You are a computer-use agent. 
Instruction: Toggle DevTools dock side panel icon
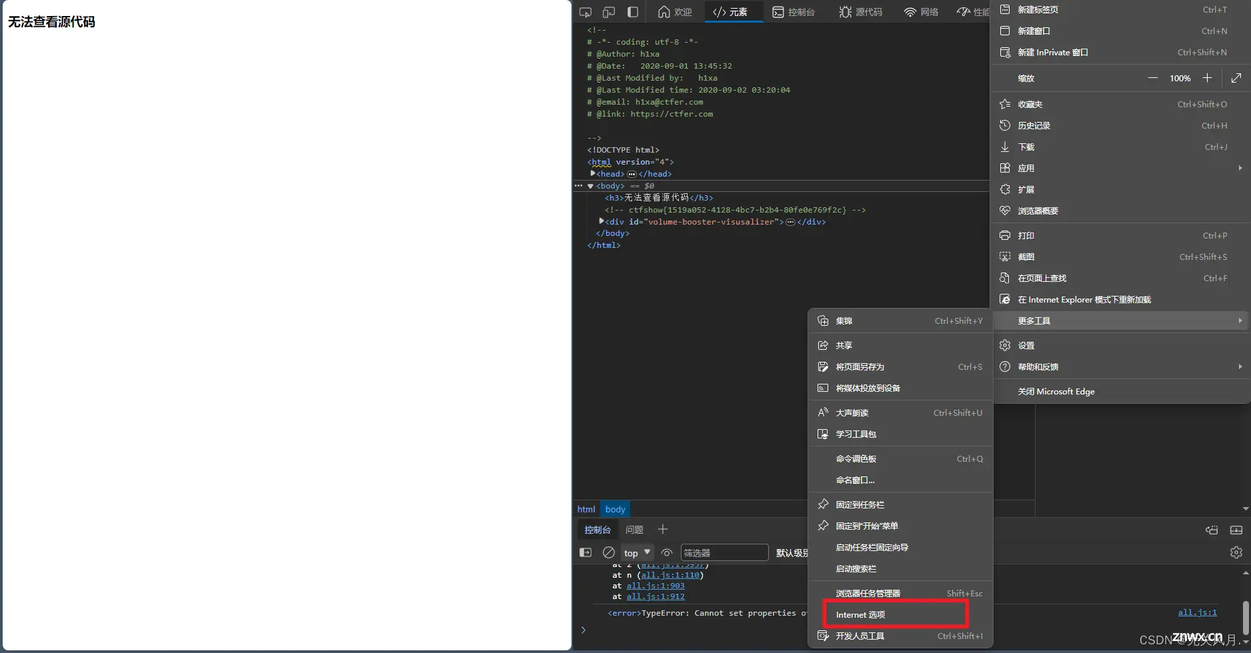pos(633,12)
